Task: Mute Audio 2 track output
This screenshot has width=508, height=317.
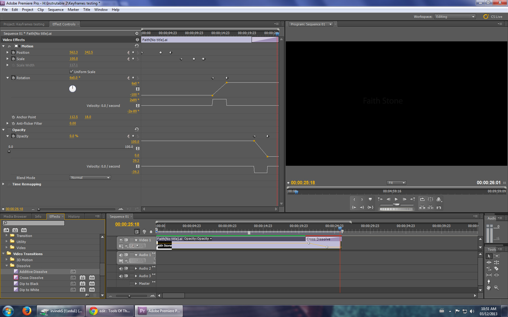Action: click(121, 268)
